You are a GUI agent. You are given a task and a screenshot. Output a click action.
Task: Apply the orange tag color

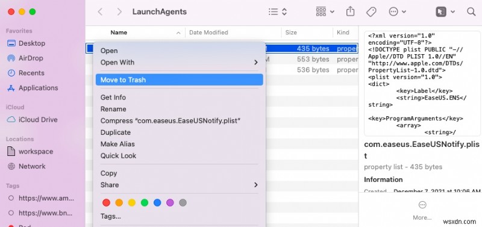pyautogui.click(x=119, y=203)
